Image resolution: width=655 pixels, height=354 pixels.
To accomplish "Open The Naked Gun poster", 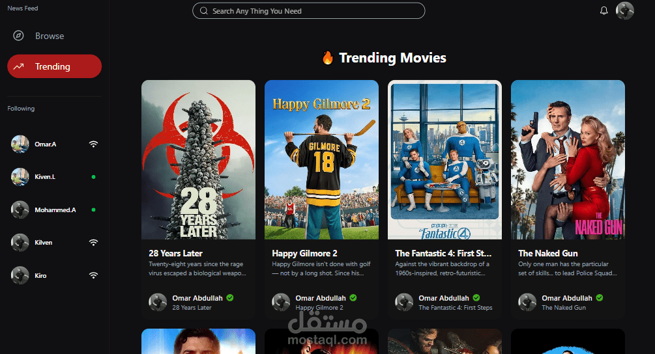I will 568,159.
